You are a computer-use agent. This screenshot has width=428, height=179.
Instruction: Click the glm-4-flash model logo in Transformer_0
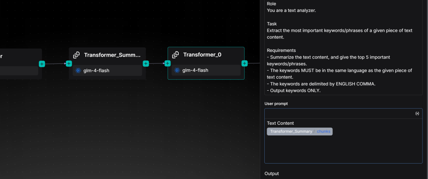pyautogui.click(x=177, y=70)
